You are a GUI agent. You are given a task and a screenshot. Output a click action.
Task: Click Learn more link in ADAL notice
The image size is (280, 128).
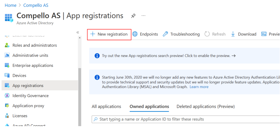click(x=199, y=87)
